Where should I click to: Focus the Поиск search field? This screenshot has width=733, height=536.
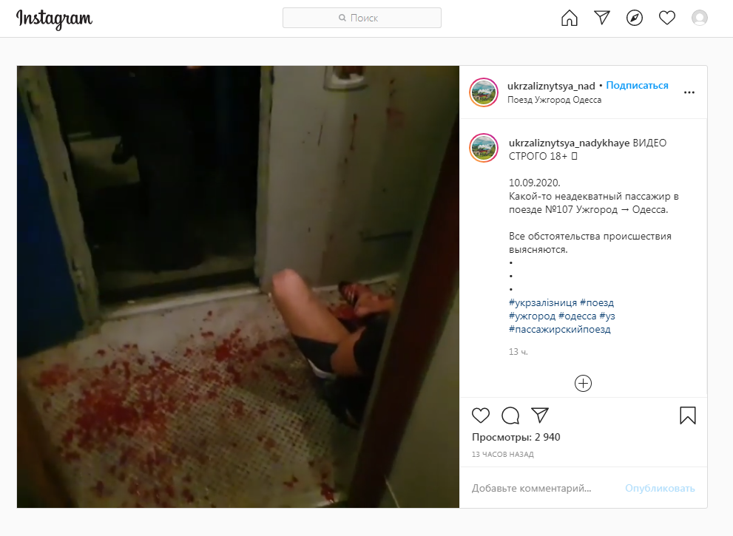tap(362, 18)
